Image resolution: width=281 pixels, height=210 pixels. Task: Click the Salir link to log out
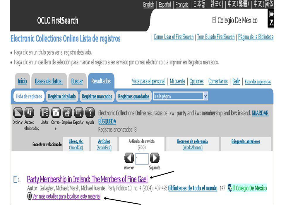click(236, 81)
